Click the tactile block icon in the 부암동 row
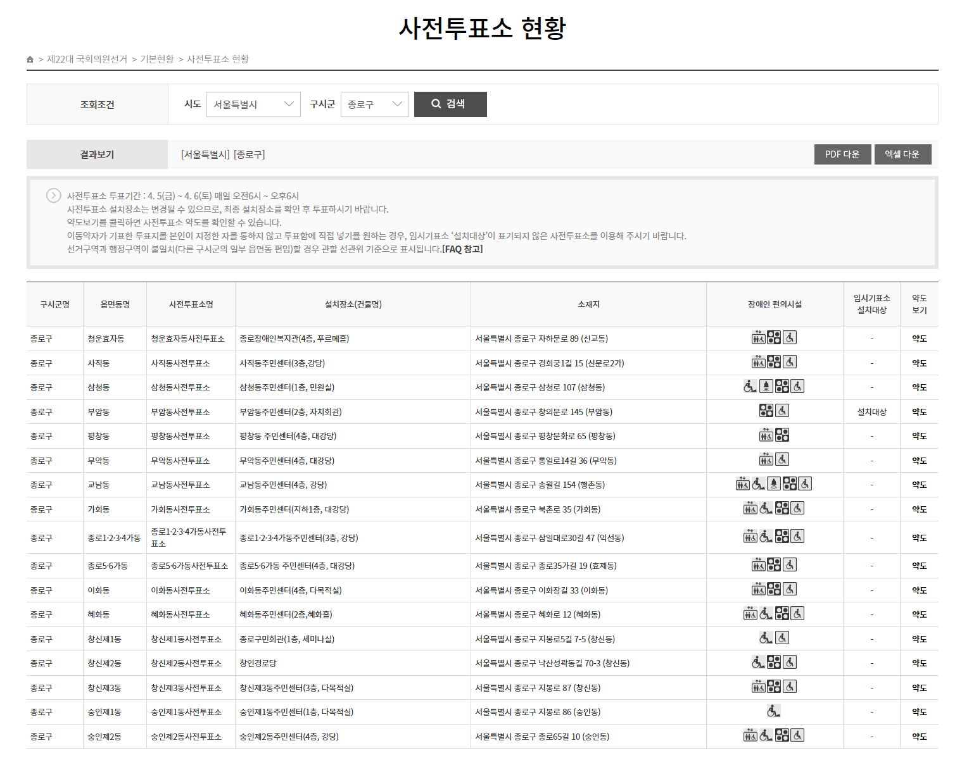Image resolution: width=962 pixels, height=760 pixels. click(766, 411)
